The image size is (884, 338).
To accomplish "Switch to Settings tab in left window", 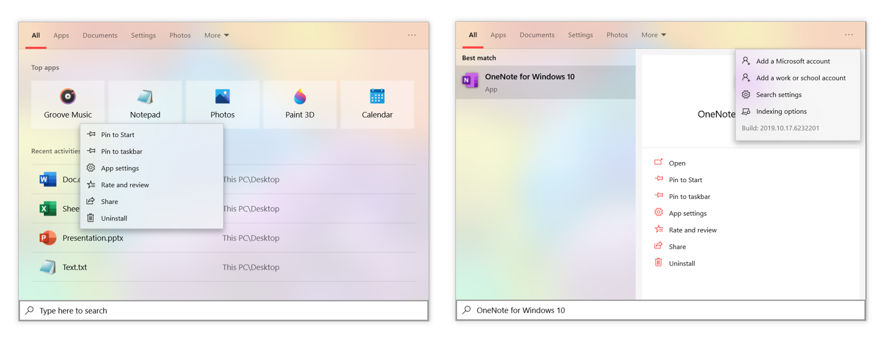I will pyautogui.click(x=143, y=35).
